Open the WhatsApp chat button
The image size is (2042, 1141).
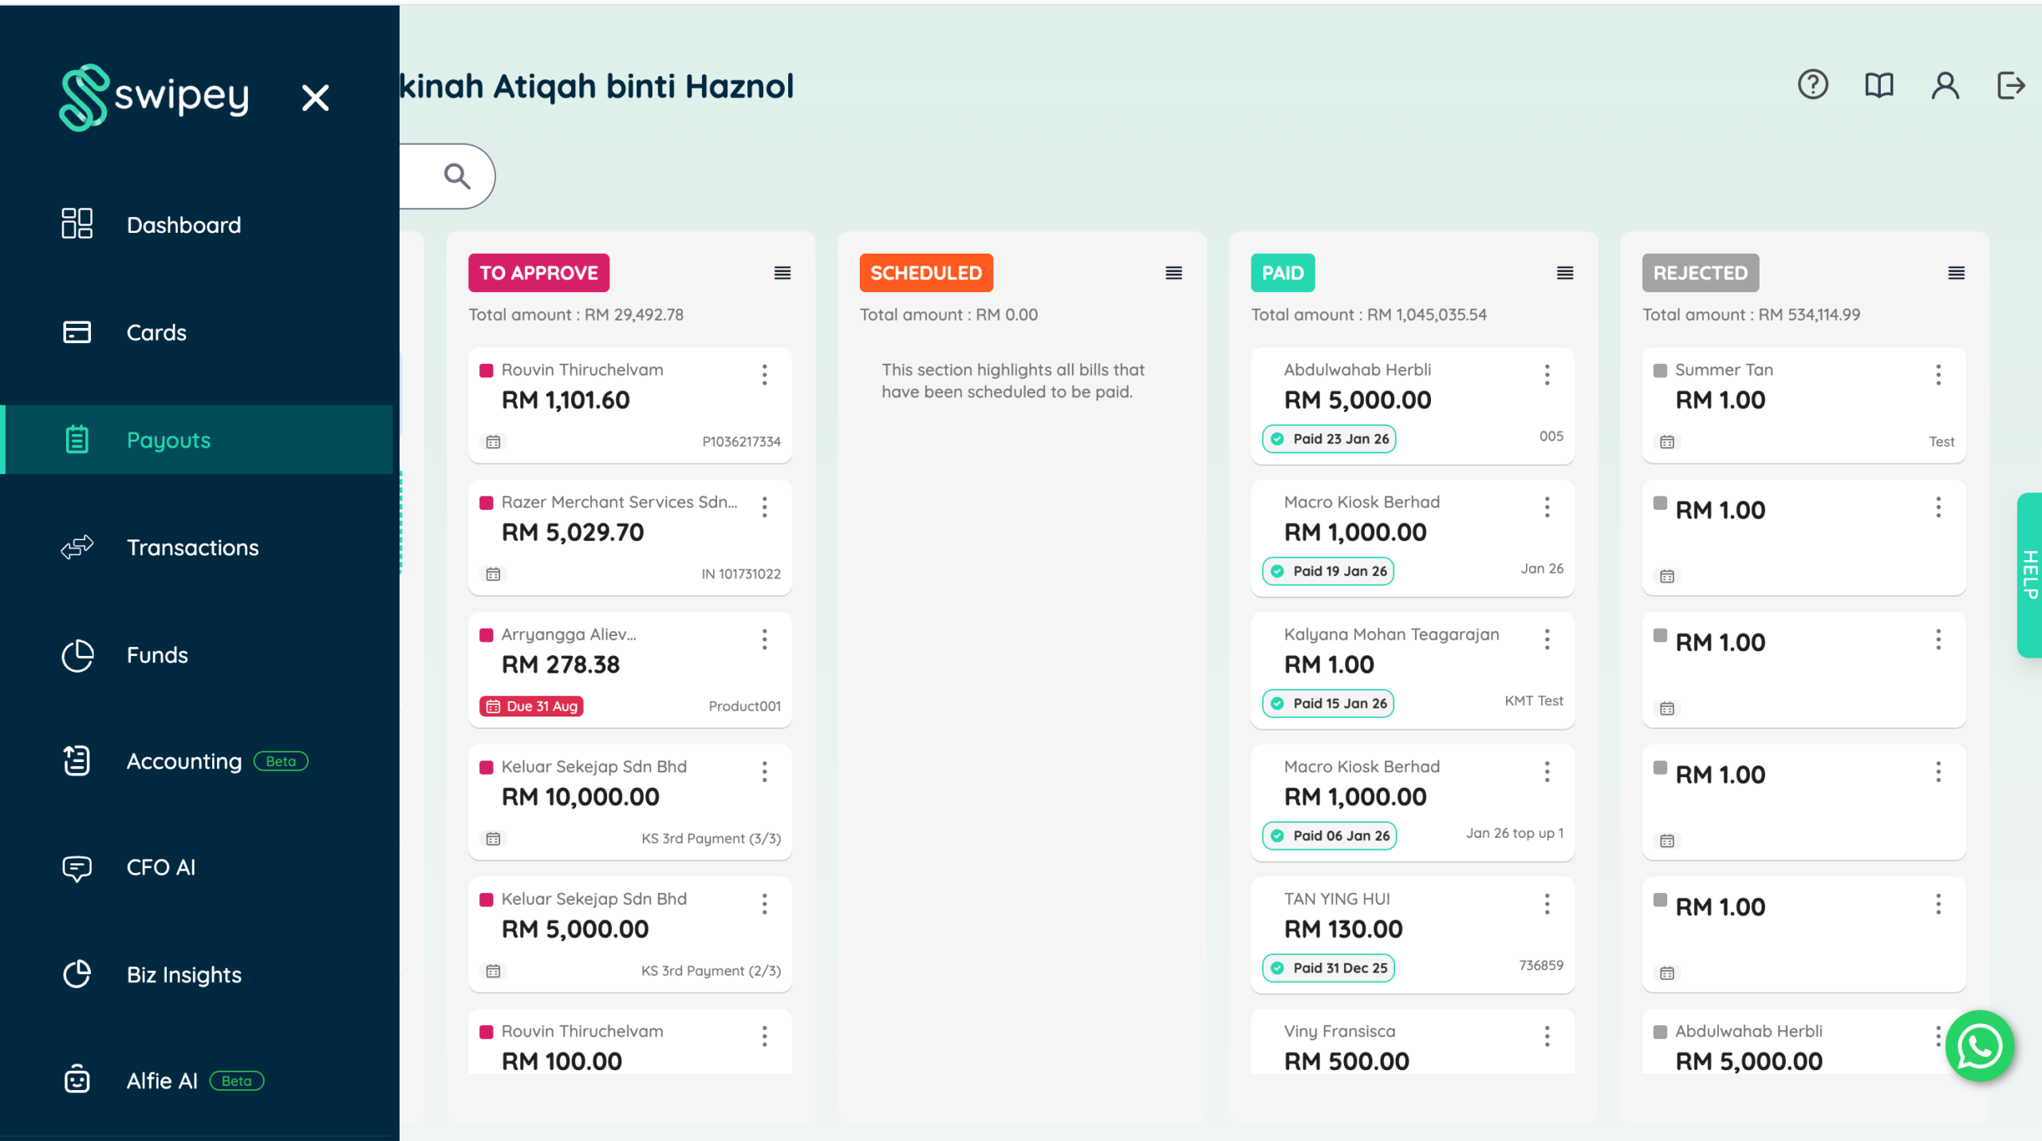tap(1980, 1046)
